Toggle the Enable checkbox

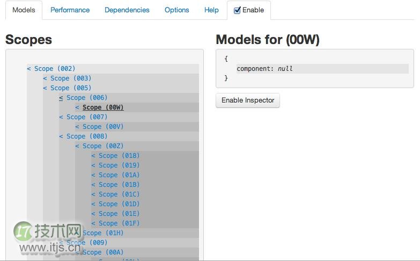click(x=237, y=10)
